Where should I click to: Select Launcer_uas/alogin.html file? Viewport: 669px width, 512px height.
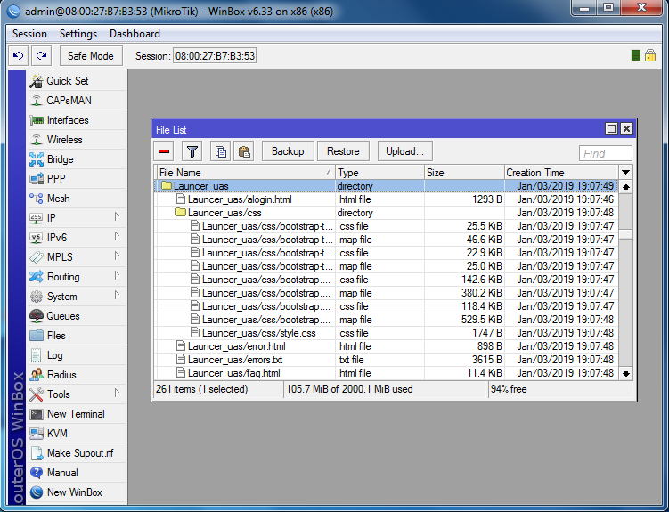pyautogui.click(x=386, y=199)
